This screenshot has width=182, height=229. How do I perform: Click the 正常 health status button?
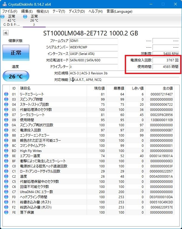click(x=16, y=53)
